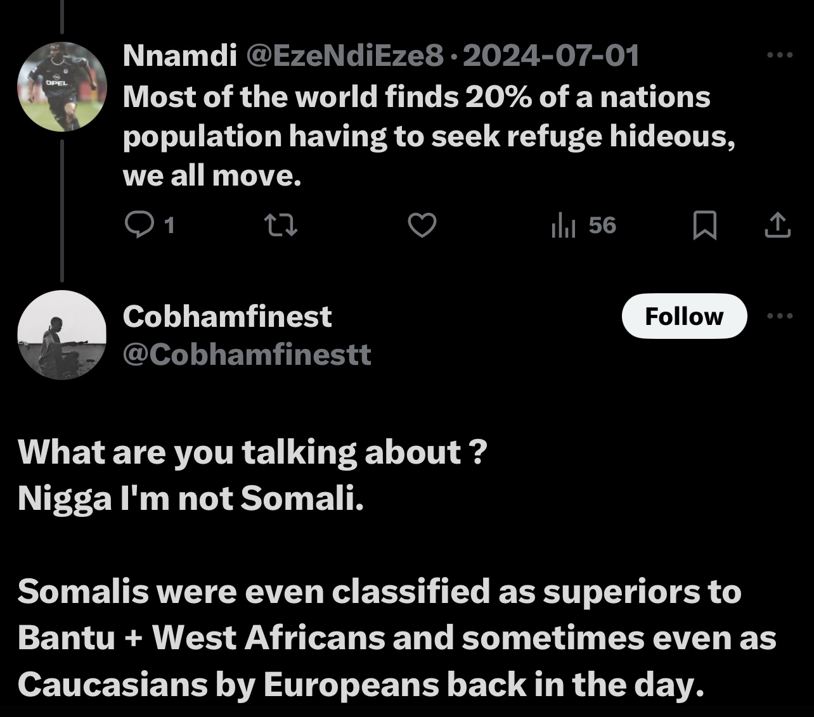
Task: Click the reply count number 1
Action: [x=169, y=225]
